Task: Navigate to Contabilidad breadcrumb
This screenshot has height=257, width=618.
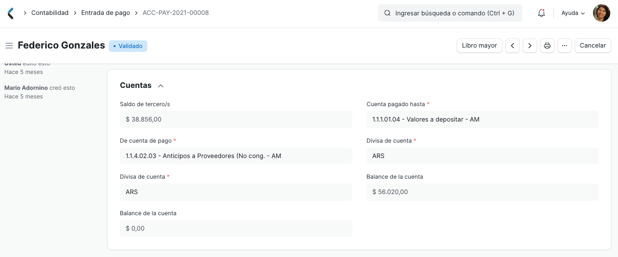Action: (x=50, y=13)
